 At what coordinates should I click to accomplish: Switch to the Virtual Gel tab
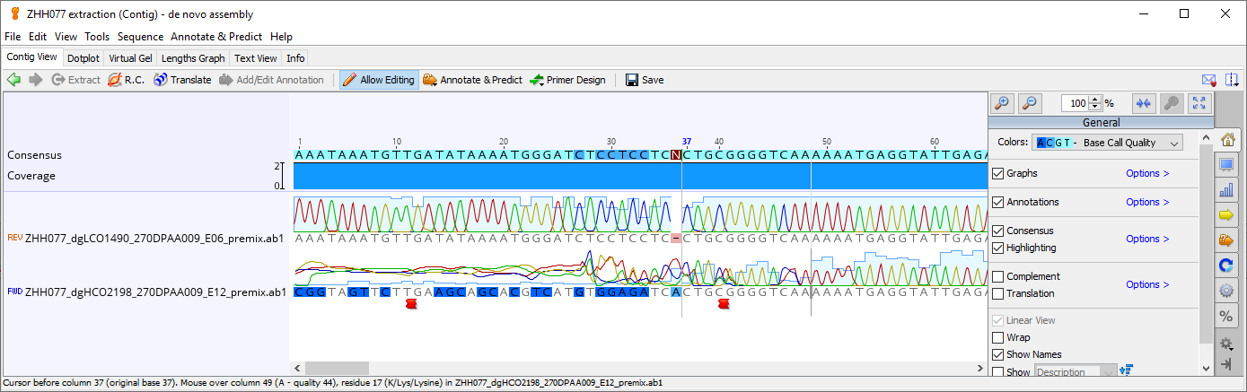click(x=131, y=57)
